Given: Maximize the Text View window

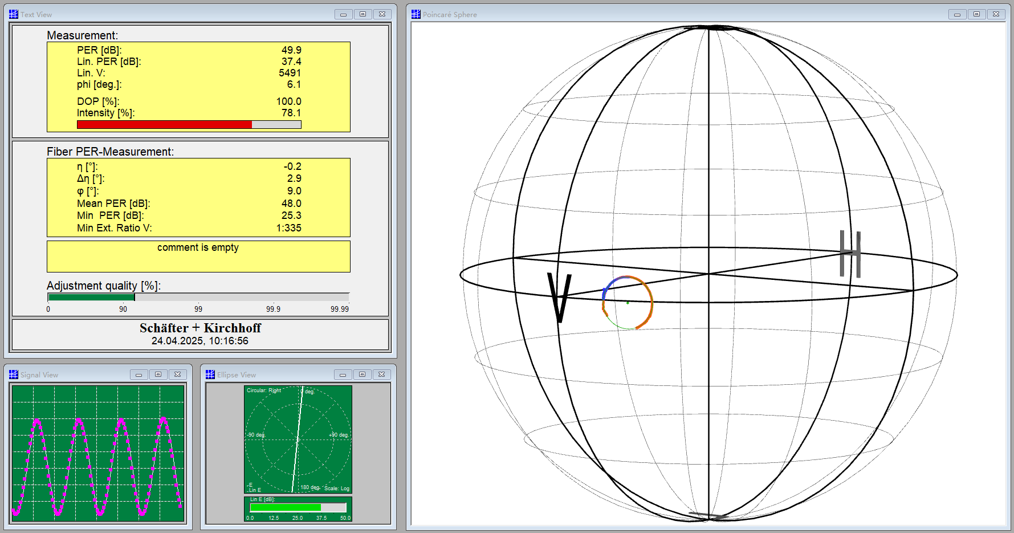Looking at the screenshot, I should pyautogui.click(x=363, y=14).
